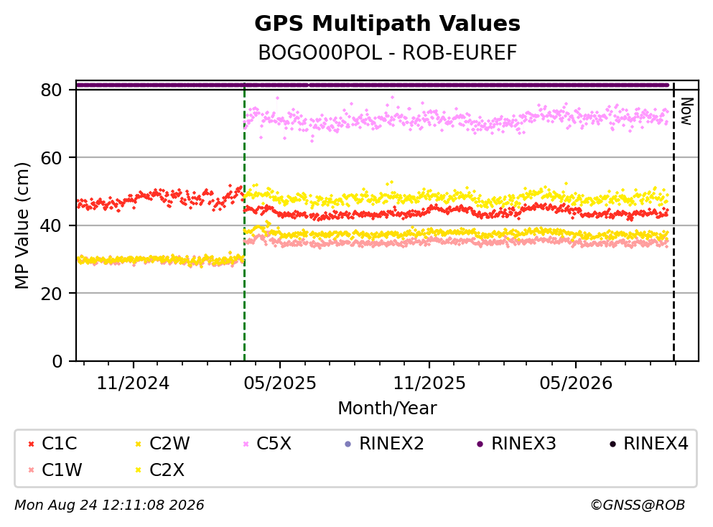Click the ©GNSS@ROB copyright text
This screenshot has height=527, width=713.
[x=638, y=505]
